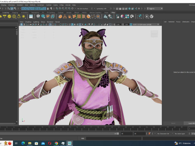Viewport: 195px width, 146px height.
Task: Click the orange grid with green brackets icon
Action: 79,17
